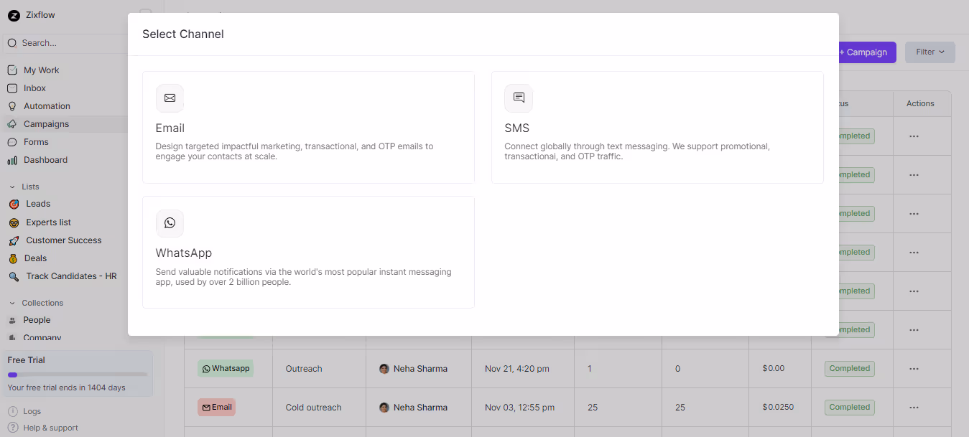Click the SMS message icon in dialog
969x437 pixels.
pos(519,98)
